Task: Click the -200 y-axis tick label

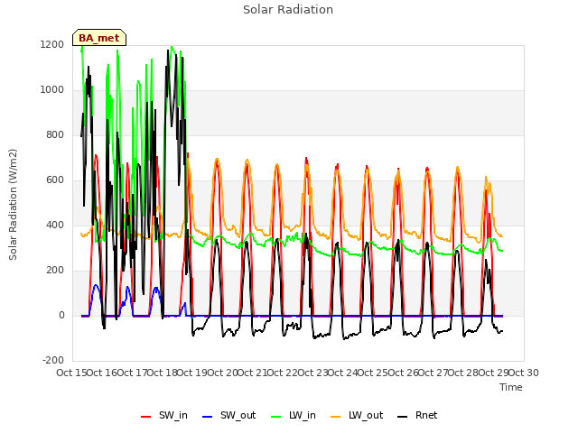Action: click(x=53, y=361)
